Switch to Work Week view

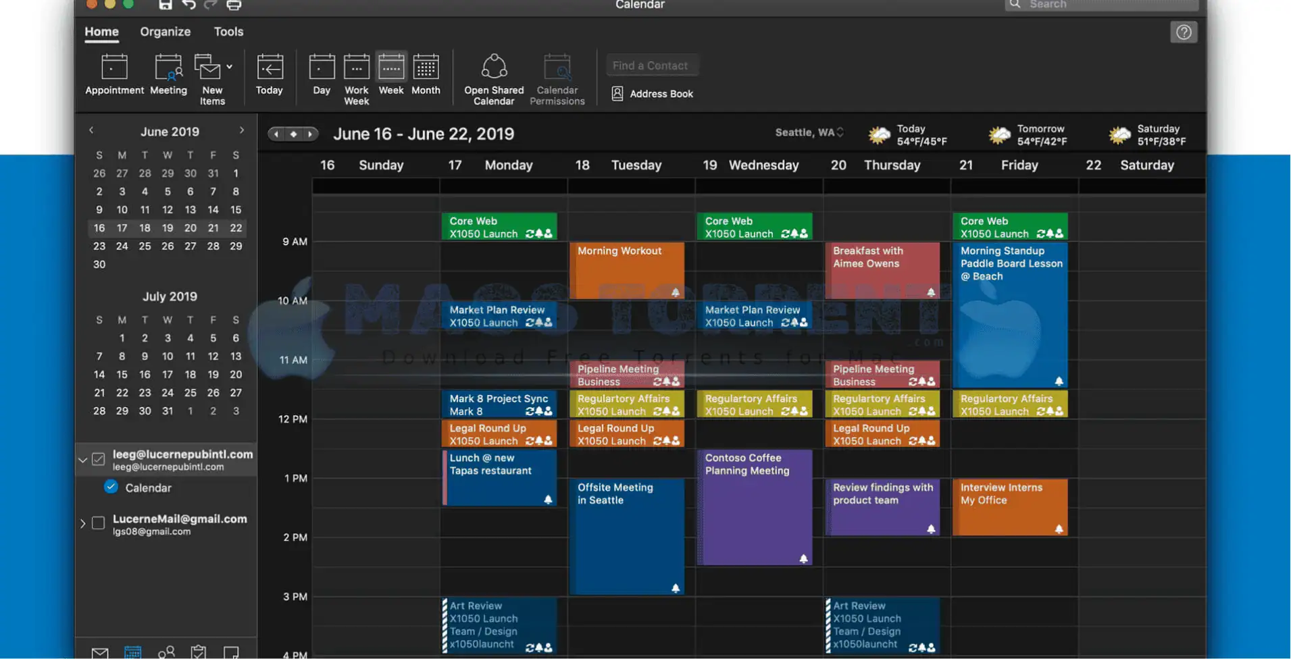357,79
